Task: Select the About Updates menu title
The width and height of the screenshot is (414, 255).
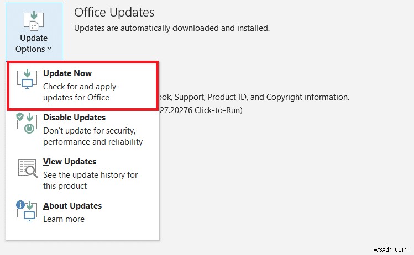Action: coord(72,206)
